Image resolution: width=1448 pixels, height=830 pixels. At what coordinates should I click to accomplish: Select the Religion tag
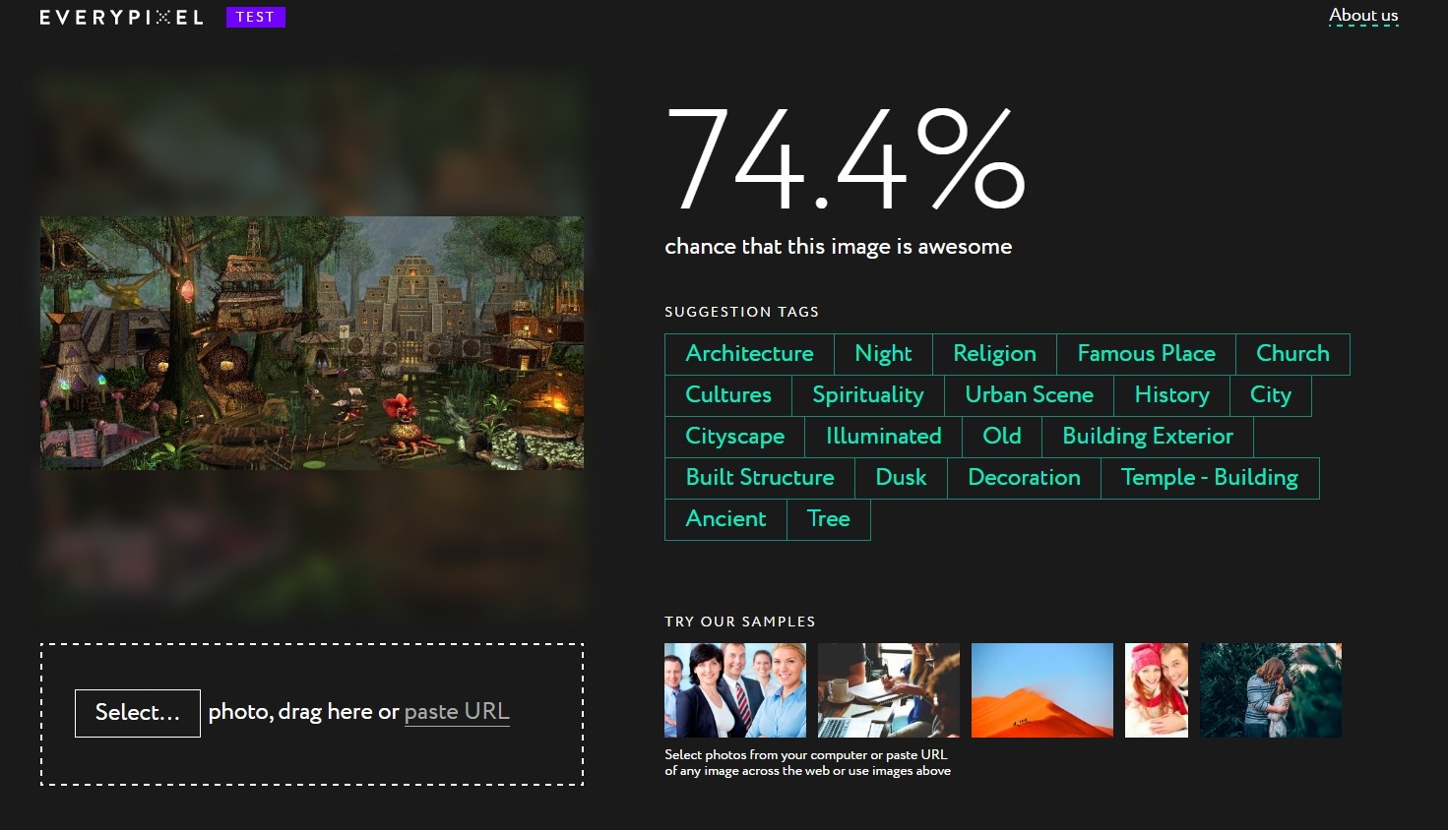click(994, 354)
